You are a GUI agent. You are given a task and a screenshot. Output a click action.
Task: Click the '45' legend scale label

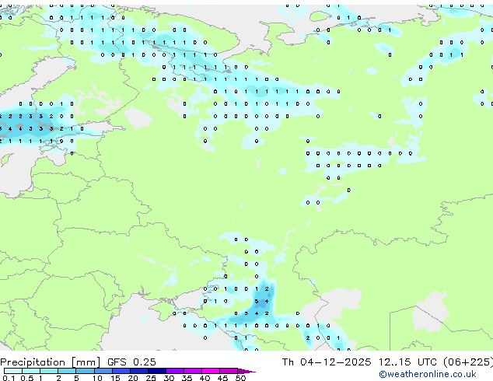click(x=222, y=378)
